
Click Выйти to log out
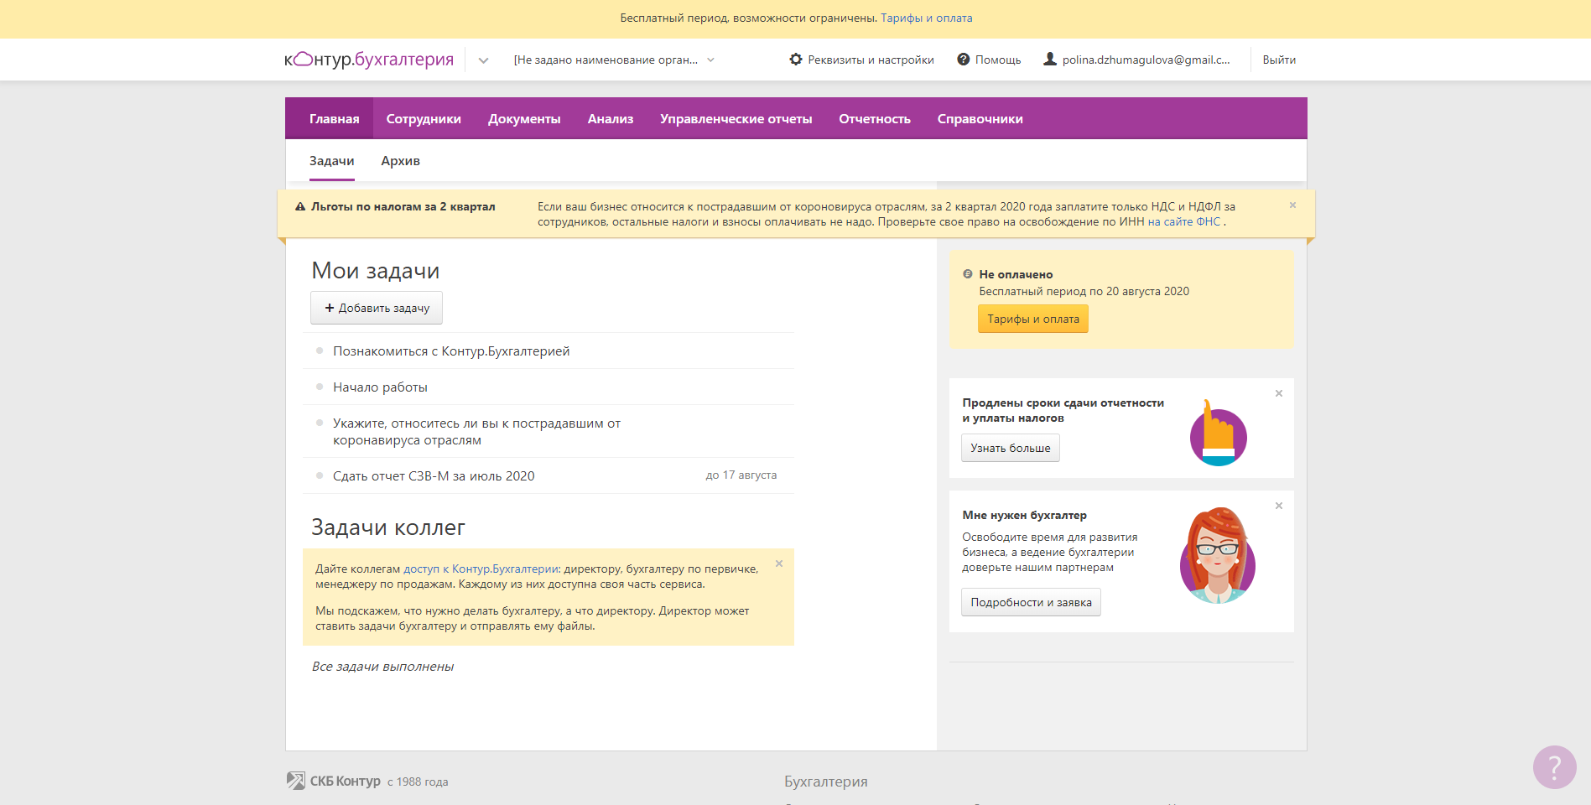[1279, 60]
